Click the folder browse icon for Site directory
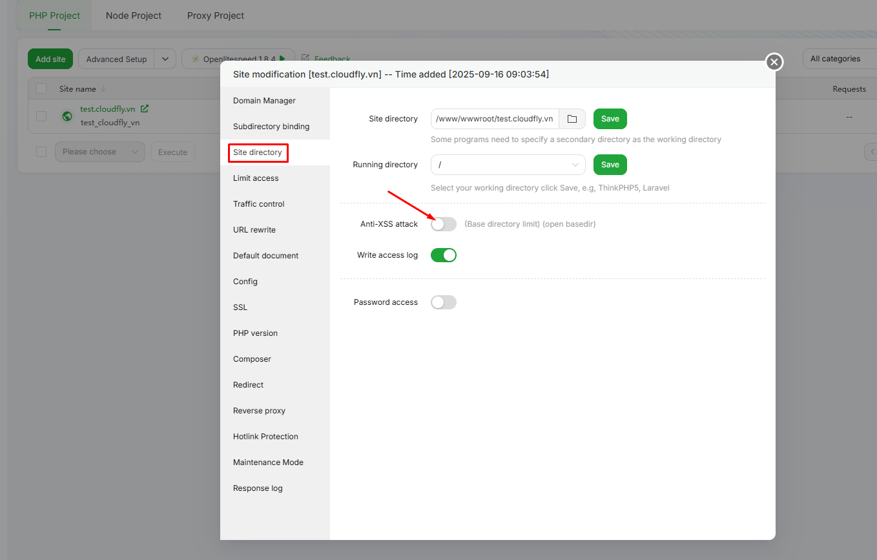This screenshot has height=560, width=877. pyautogui.click(x=572, y=119)
